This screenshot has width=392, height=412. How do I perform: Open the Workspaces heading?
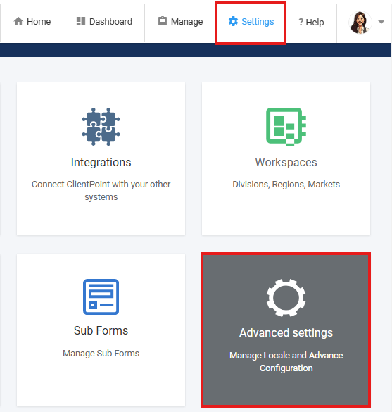point(286,162)
